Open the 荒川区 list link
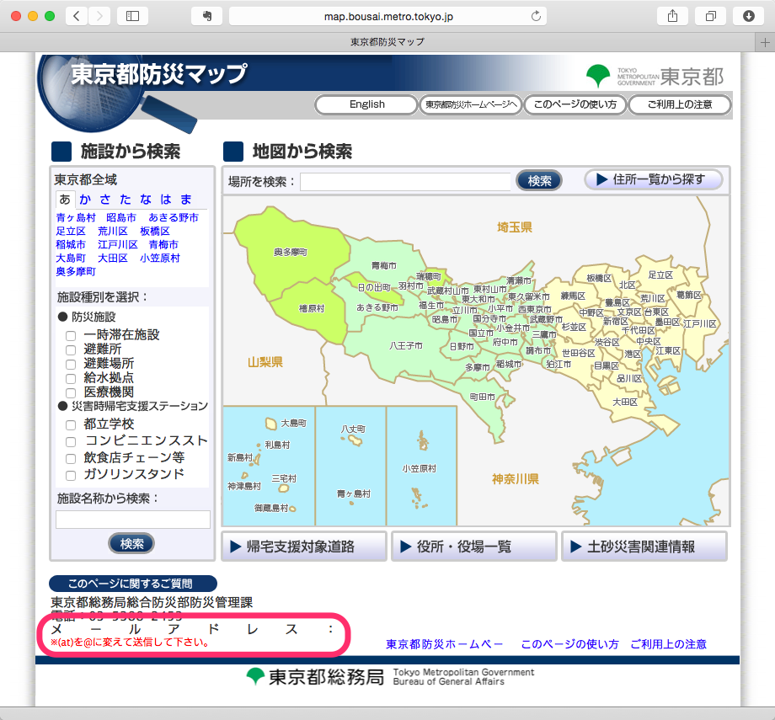The image size is (775, 720). [113, 232]
